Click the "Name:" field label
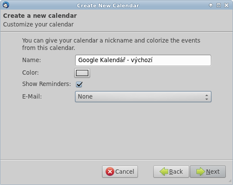This screenshot has height=185, width=233. pyautogui.click(x=31, y=60)
